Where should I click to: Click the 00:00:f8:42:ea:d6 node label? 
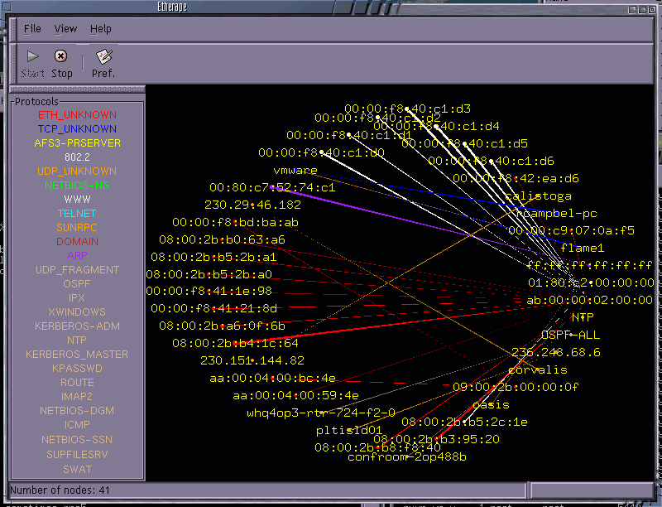(x=516, y=178)
